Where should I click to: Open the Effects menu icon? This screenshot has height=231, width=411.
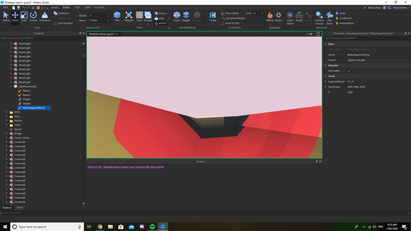point(270,15)
